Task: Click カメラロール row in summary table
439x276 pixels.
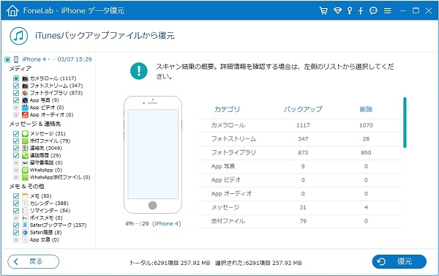Action: 300,125
